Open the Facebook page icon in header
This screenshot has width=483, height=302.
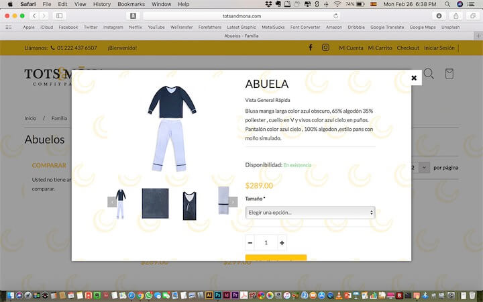[310, 48]
